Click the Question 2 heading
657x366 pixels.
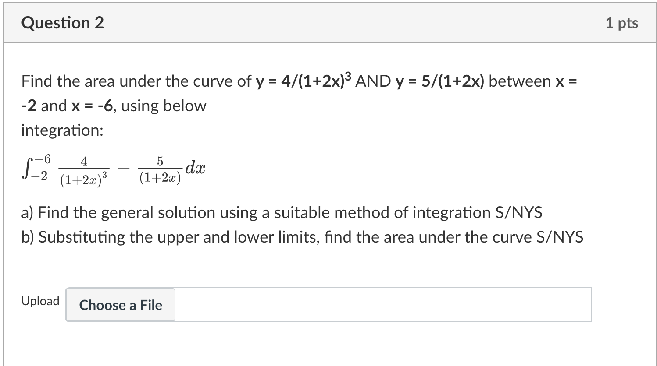pos(63,23)
